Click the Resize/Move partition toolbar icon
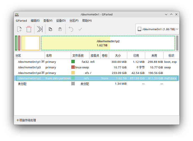 coord(40,29)
